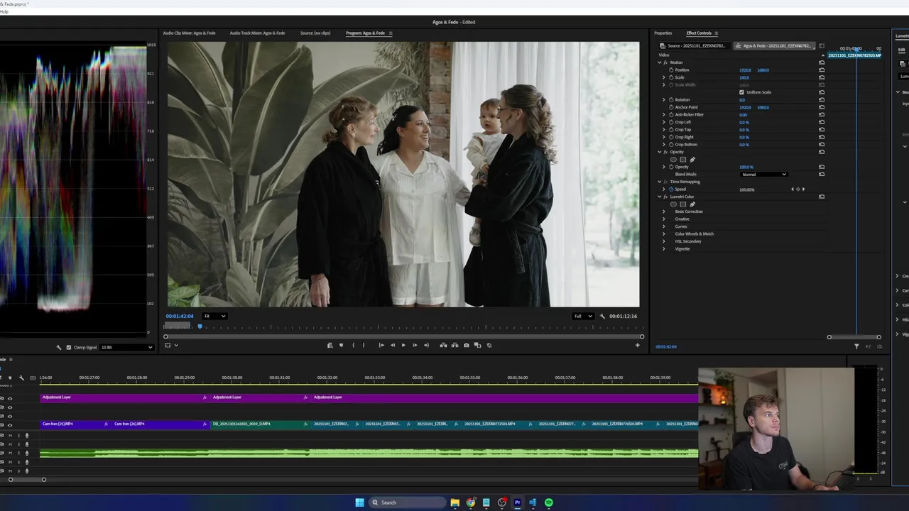Screen dimensions: 909x511
Task: Open Lumetri Scopes settings wrench
Action: click(x=59, y=347)
